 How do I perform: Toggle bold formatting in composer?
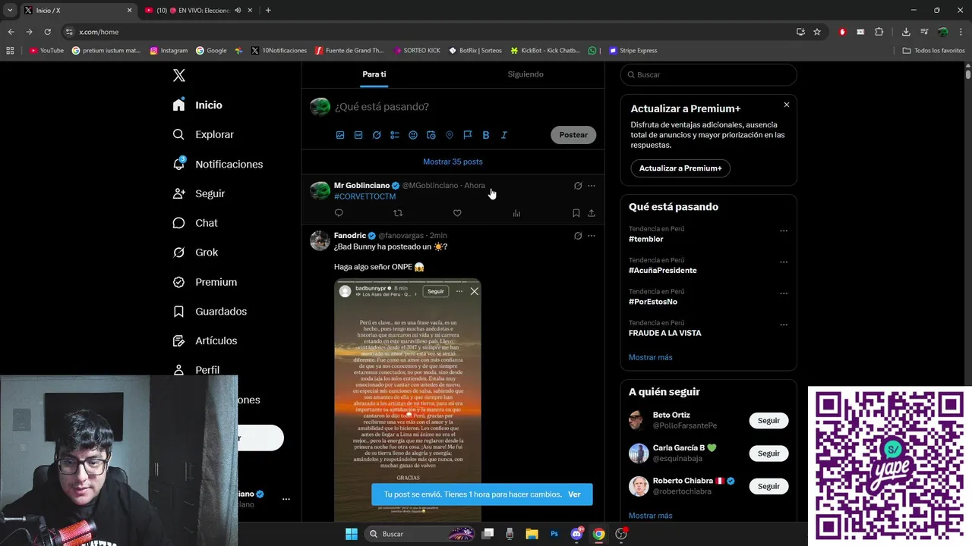486,135
